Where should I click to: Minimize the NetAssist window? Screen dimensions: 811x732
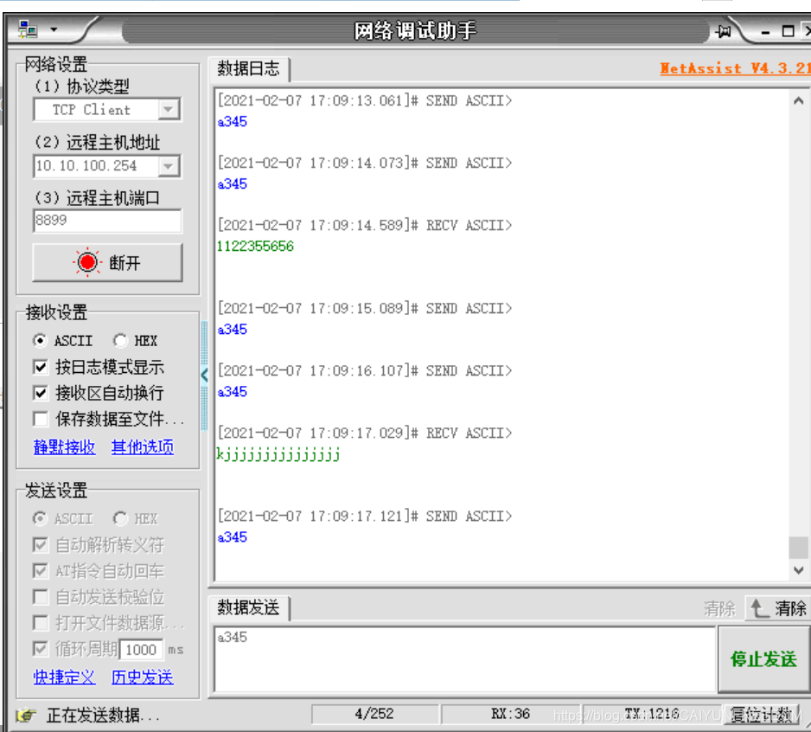765,31
